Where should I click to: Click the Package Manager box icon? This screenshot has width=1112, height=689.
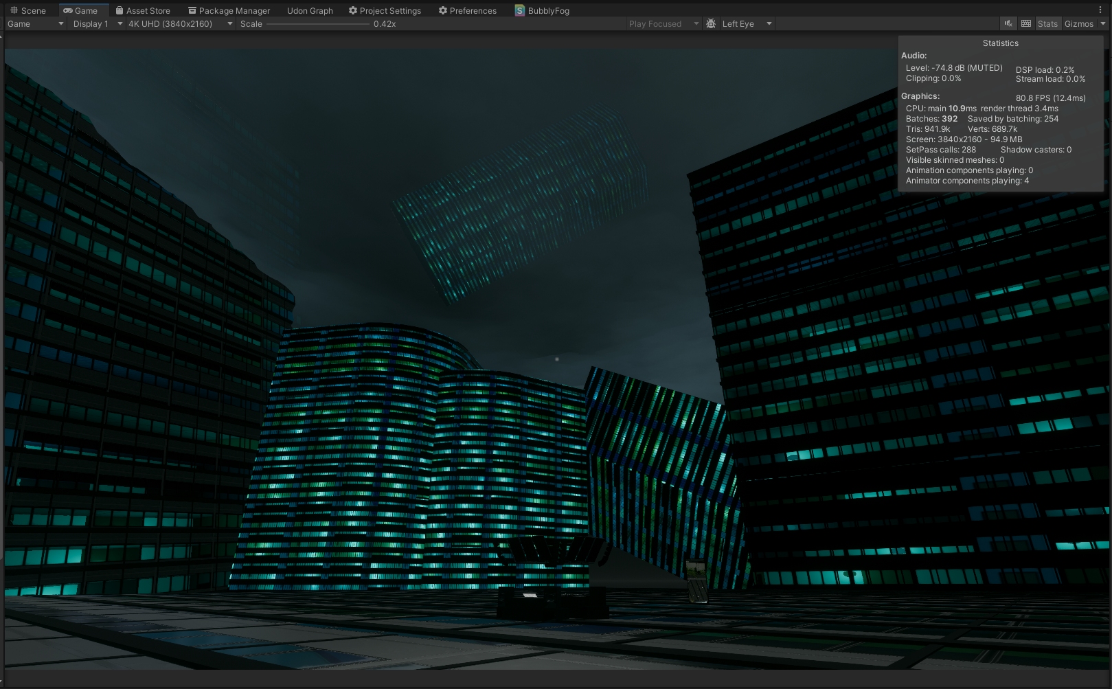click(x=192, y=10)
